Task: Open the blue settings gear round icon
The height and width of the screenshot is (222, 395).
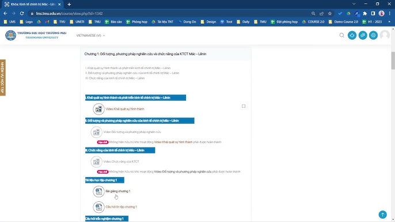Action: click(373, 35)
